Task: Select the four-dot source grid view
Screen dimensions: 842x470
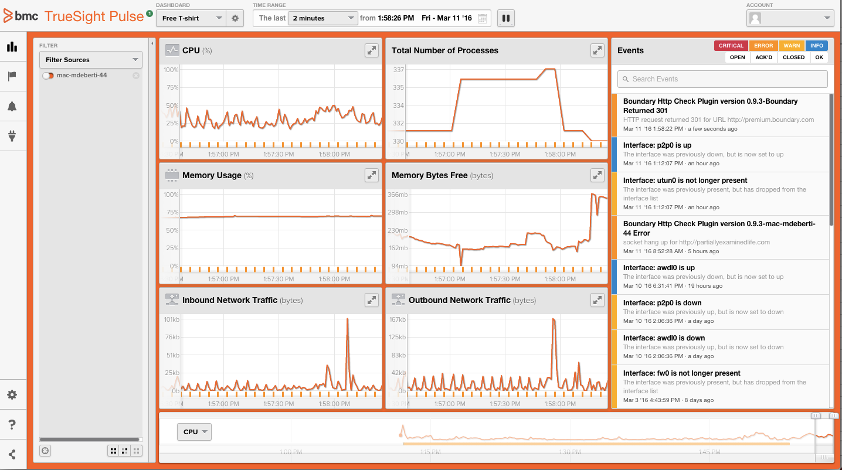Action: tap(113, 451)
